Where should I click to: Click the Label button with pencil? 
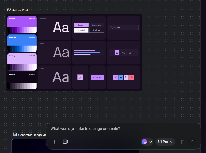(x=98, y=77)
